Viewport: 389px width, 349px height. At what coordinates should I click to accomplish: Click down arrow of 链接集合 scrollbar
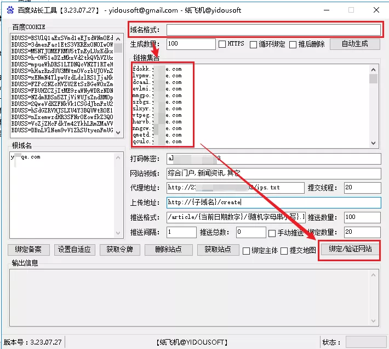[373, 143]
